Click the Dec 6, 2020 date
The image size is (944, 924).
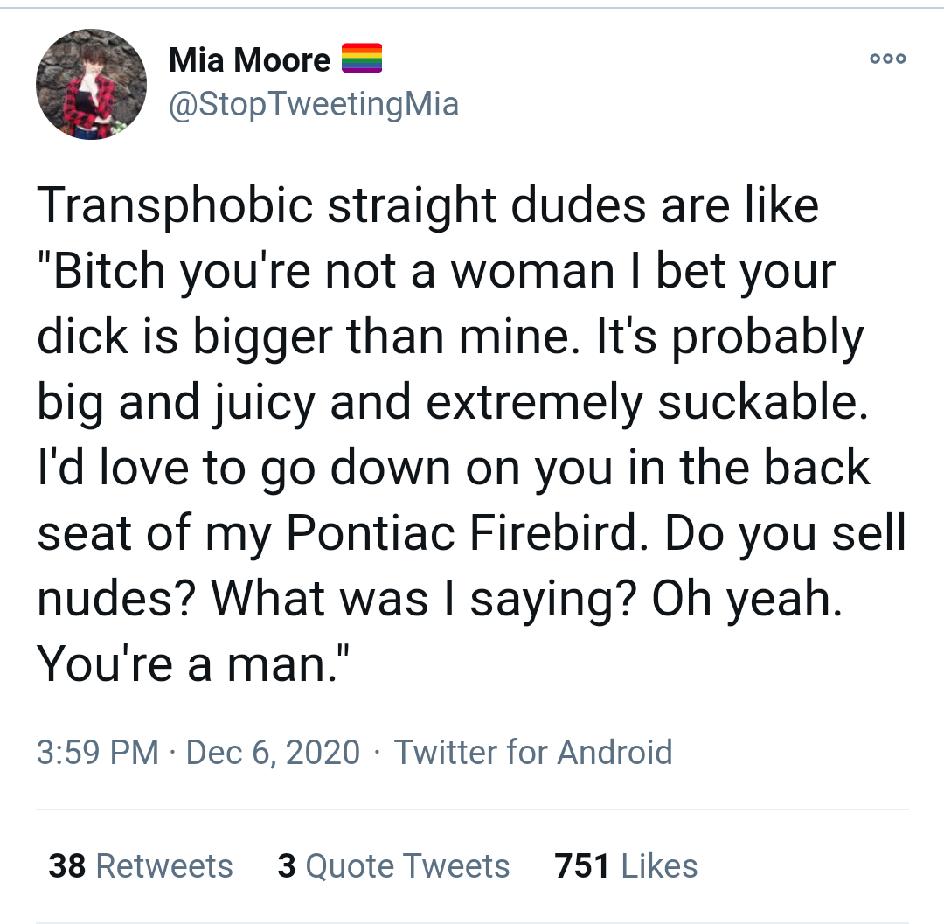(273, 752)
